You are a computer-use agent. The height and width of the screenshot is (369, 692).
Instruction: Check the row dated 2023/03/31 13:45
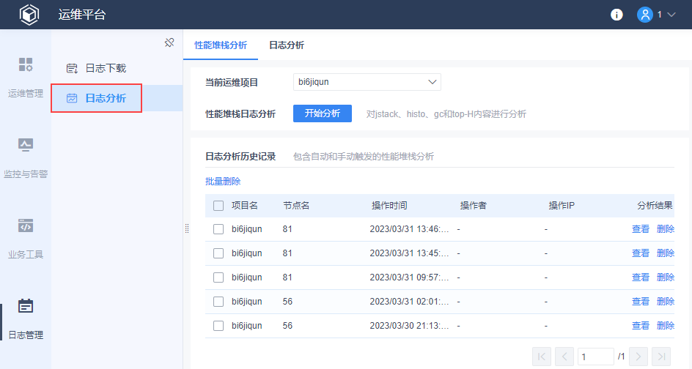218,253
